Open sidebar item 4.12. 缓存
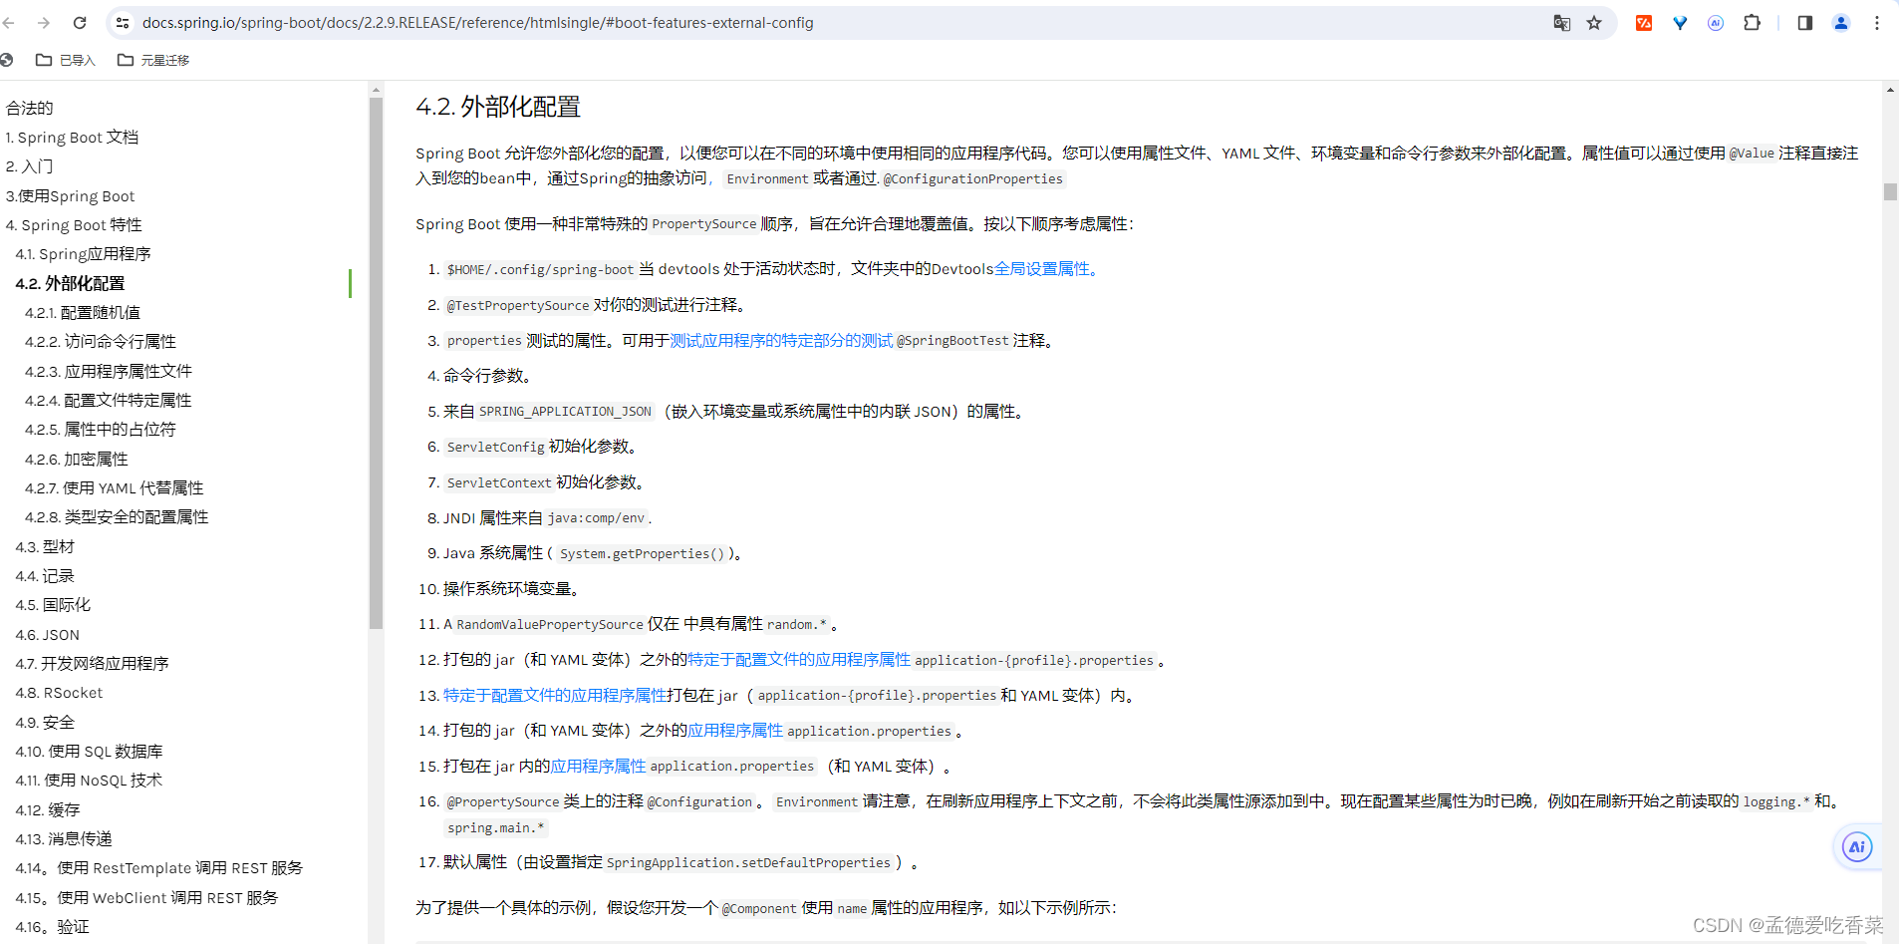 point(48,810)
